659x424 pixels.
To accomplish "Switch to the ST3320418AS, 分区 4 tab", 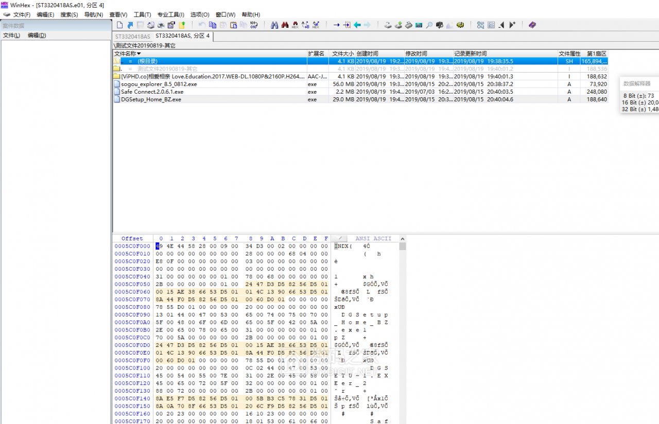I will (x=184, y=36).
